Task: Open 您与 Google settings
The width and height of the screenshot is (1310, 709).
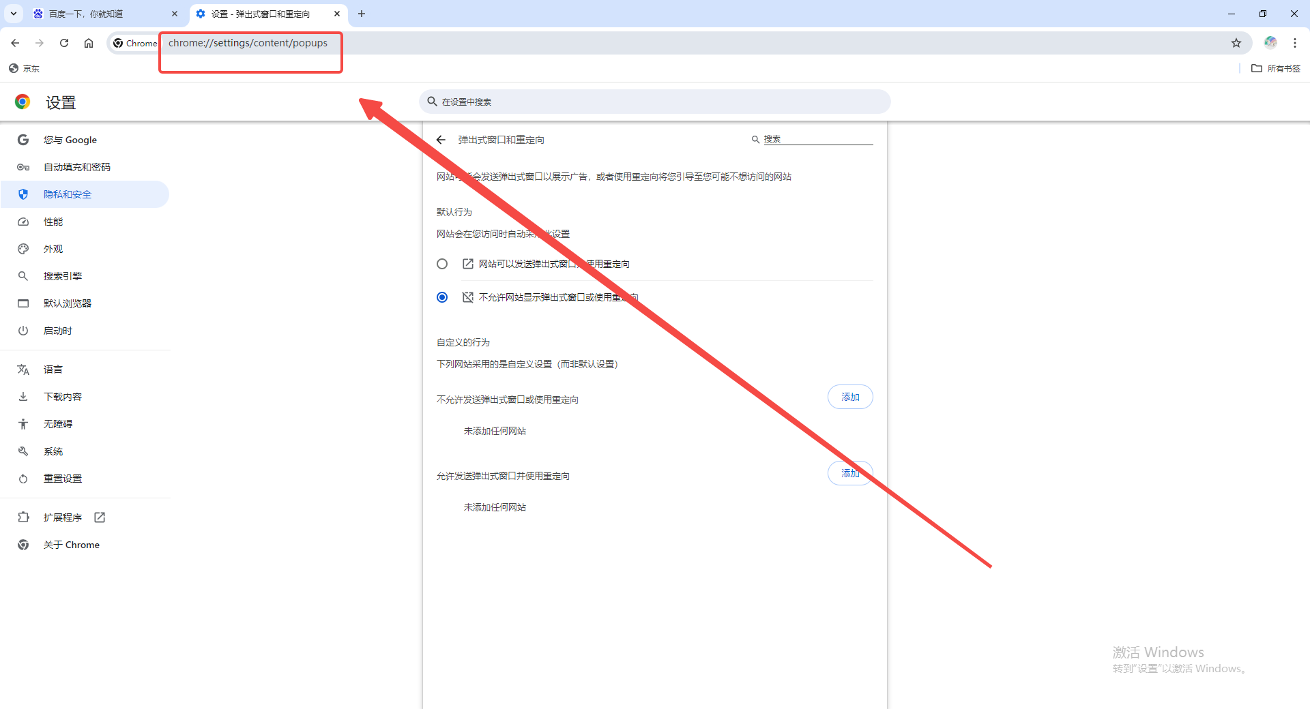Action: [85, 140]
